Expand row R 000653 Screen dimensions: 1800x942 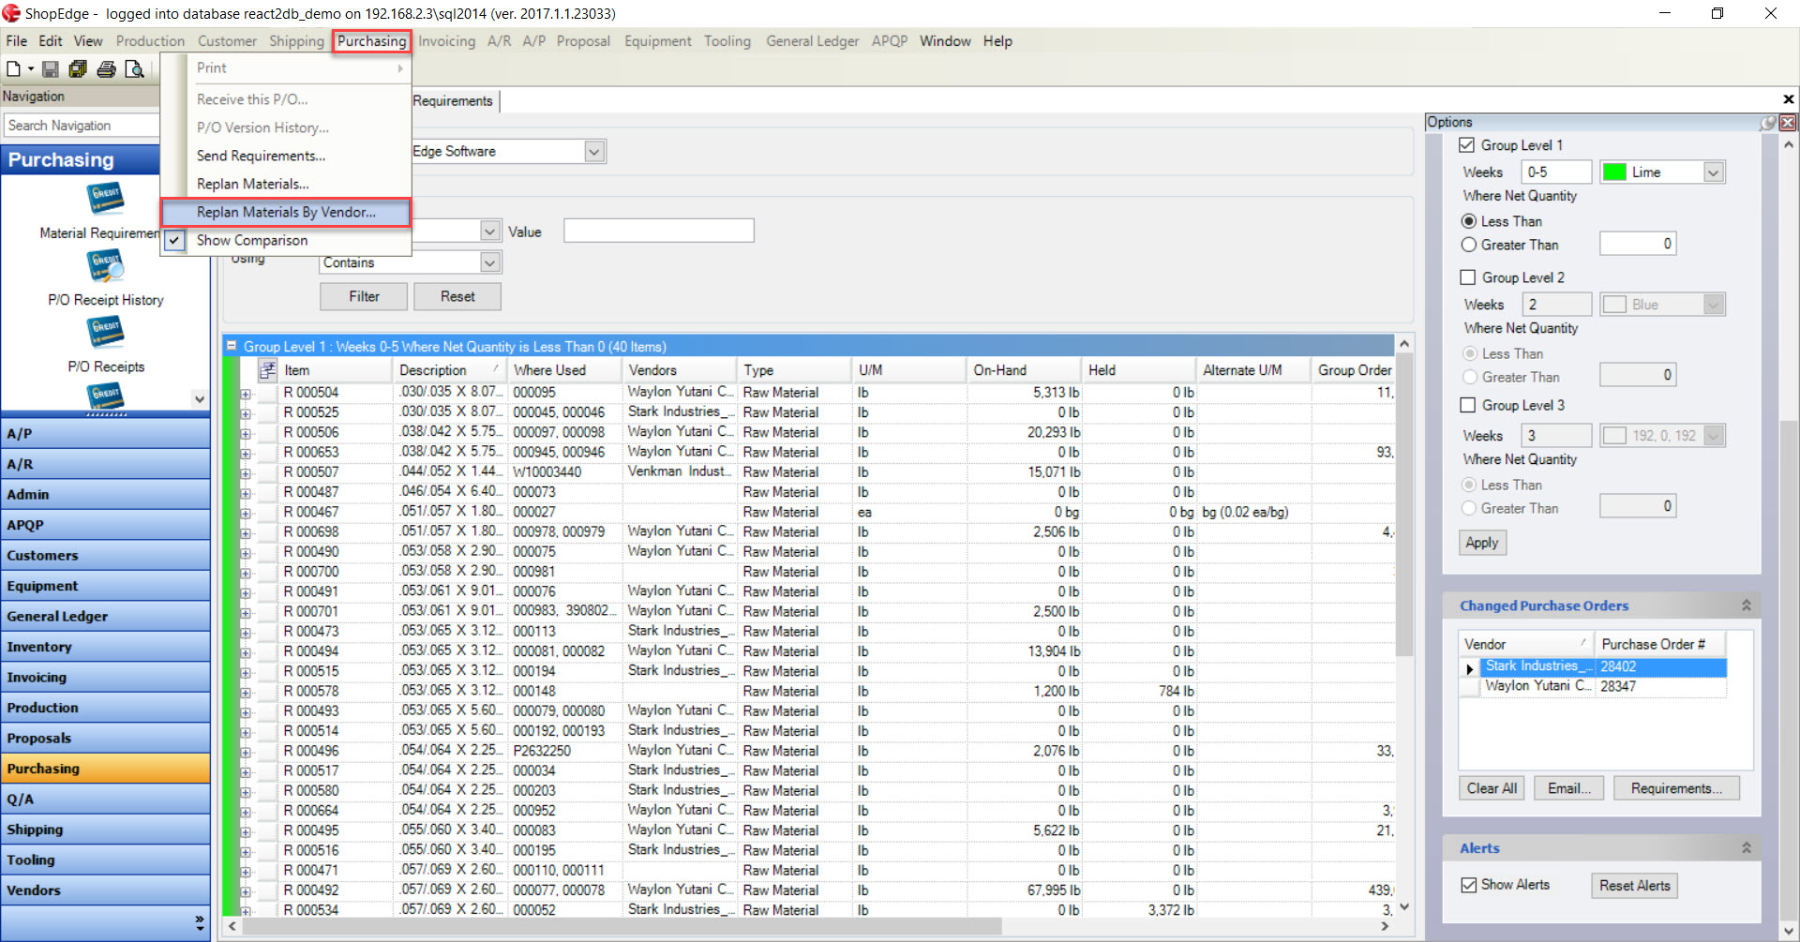tap(246, 453)
